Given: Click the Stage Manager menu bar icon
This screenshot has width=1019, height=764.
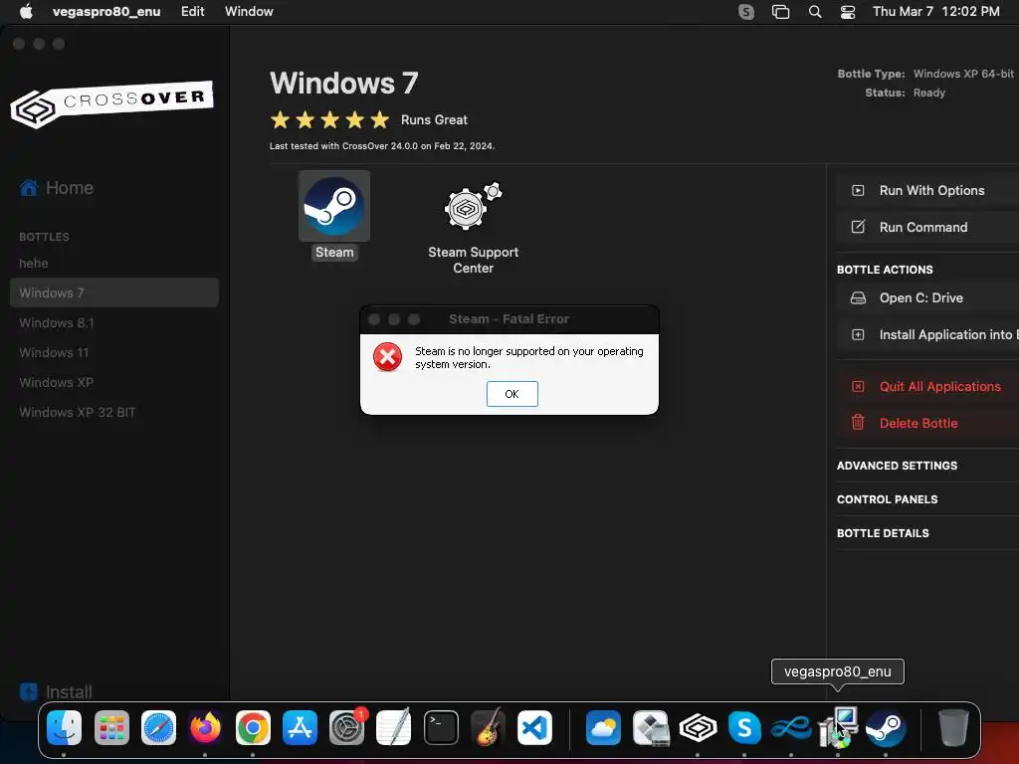Looking at the screenshot, I should [x=780, y=12].
